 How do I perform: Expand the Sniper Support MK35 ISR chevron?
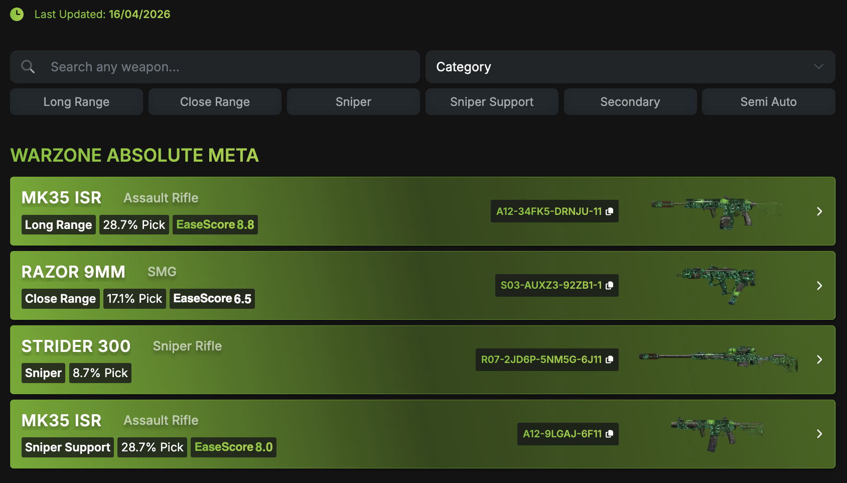coord(819,434)
